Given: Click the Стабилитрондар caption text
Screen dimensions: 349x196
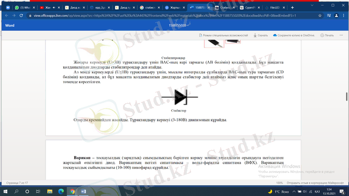Looking at the screenshot, I should pos(173,58).
